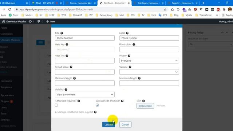
Task: Open tooltip for Validate
Action: point(130,67)
